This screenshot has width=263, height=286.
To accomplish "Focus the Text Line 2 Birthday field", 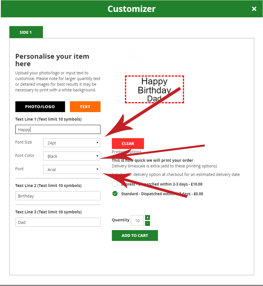I will [58, 196].
